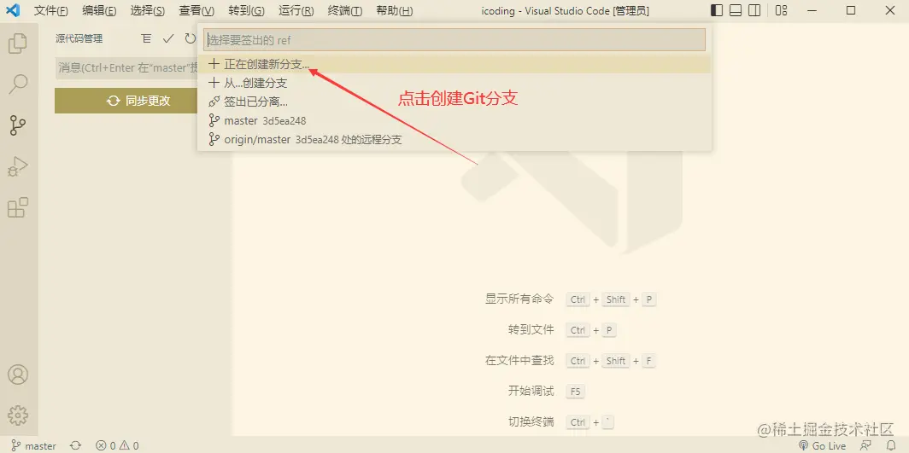Image resolution: width=909 pixels, height=453 pixels.
Task: Toggle primary side bar layout icon
Action: pyautogui.click(x=717, y=10)
